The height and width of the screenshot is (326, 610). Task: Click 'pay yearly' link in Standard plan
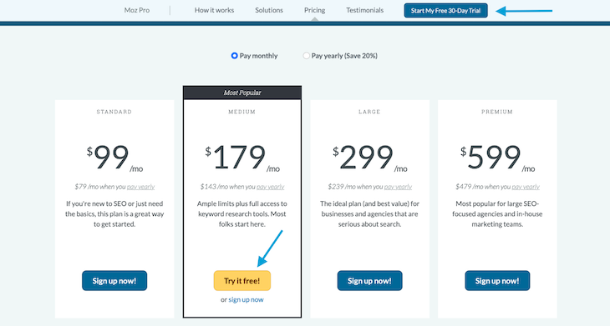tap(141, 187)
